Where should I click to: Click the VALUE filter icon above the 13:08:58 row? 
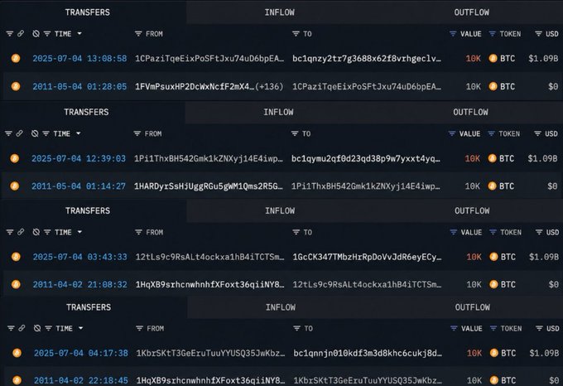(x=453, y=34)
